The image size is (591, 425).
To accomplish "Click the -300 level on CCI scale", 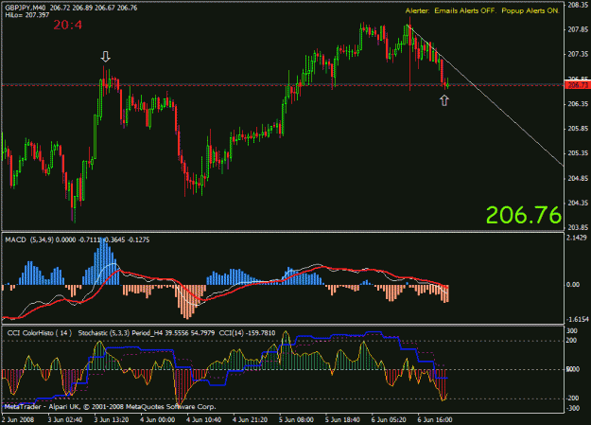I will tap(572, 408).
